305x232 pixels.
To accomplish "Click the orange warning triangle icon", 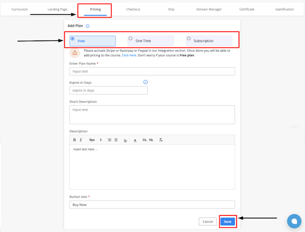I will tap(74, 53).
